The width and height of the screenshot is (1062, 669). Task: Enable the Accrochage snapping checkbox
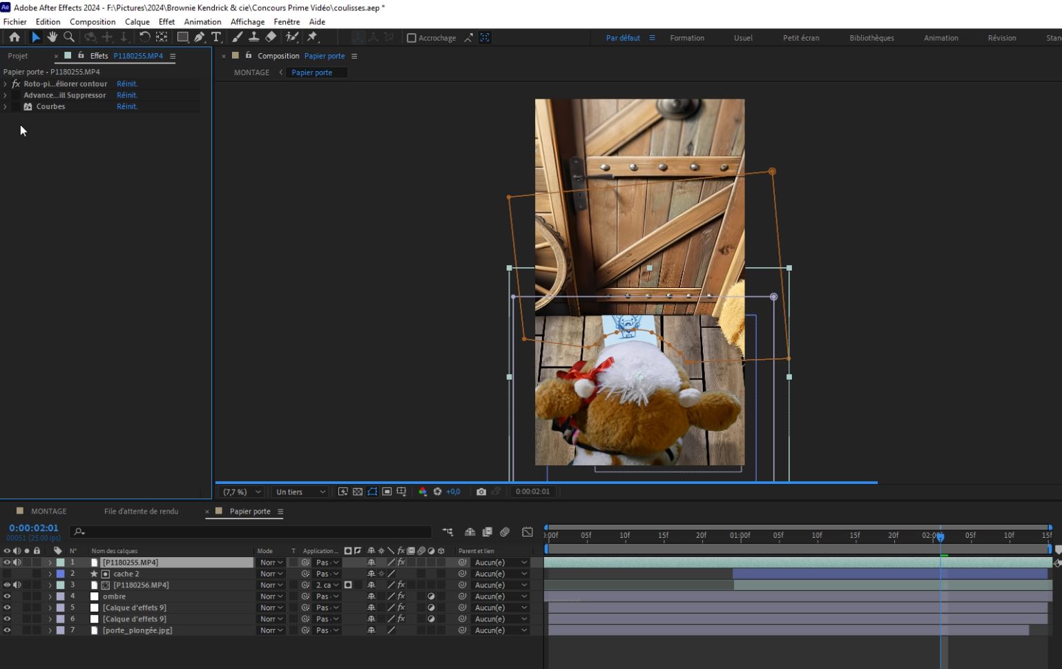tap(412, 38)
